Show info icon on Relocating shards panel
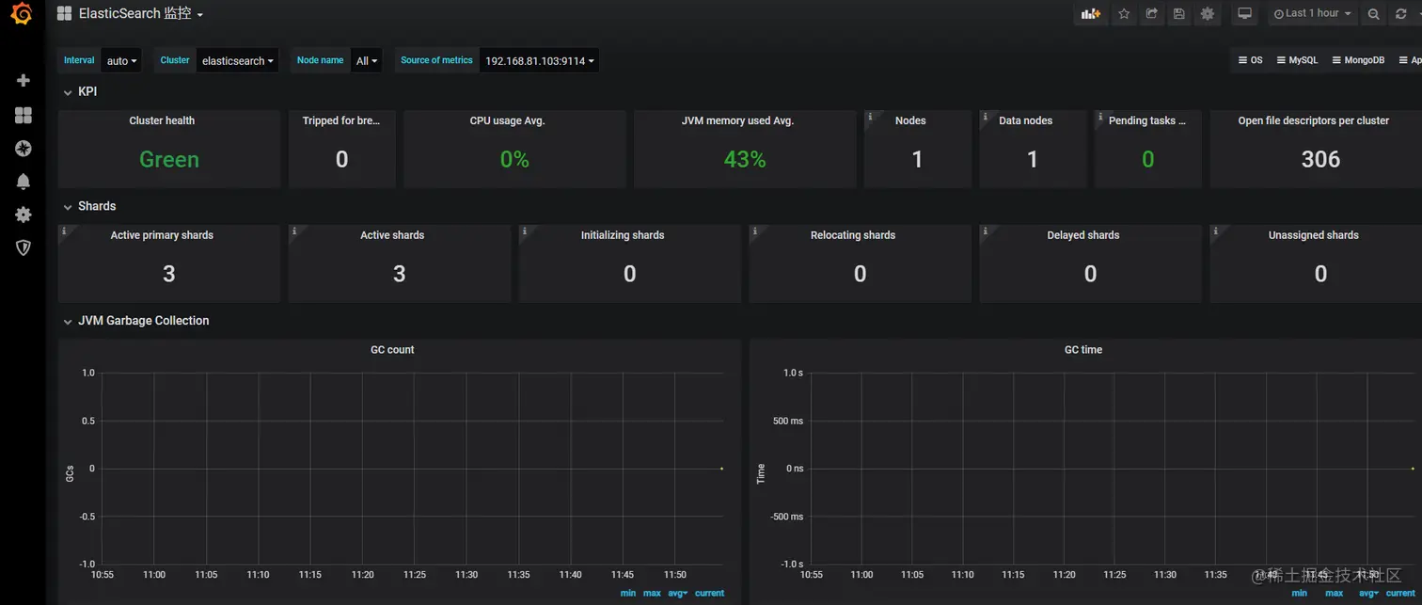 [755, 231]
